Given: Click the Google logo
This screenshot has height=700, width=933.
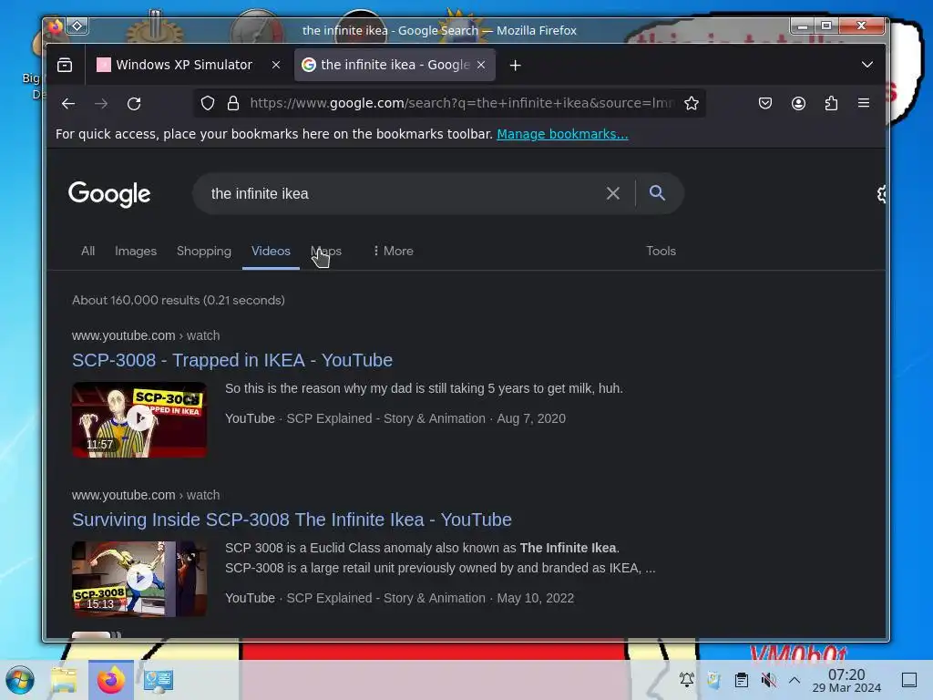Looking at the screenshot, I should click(x=109, y=194).
